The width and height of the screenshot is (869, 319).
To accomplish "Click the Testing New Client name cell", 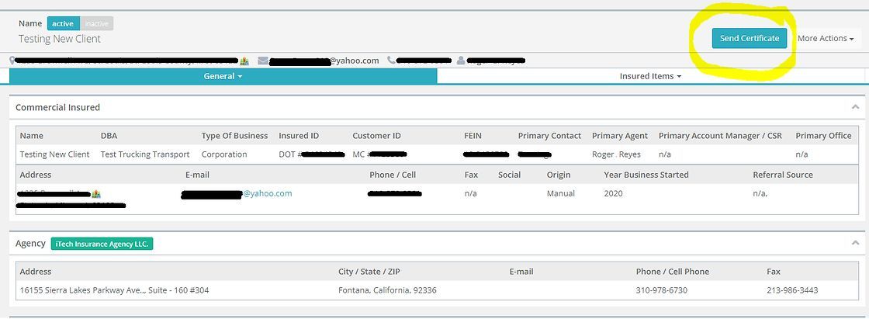I will click(x=54, y=154).
